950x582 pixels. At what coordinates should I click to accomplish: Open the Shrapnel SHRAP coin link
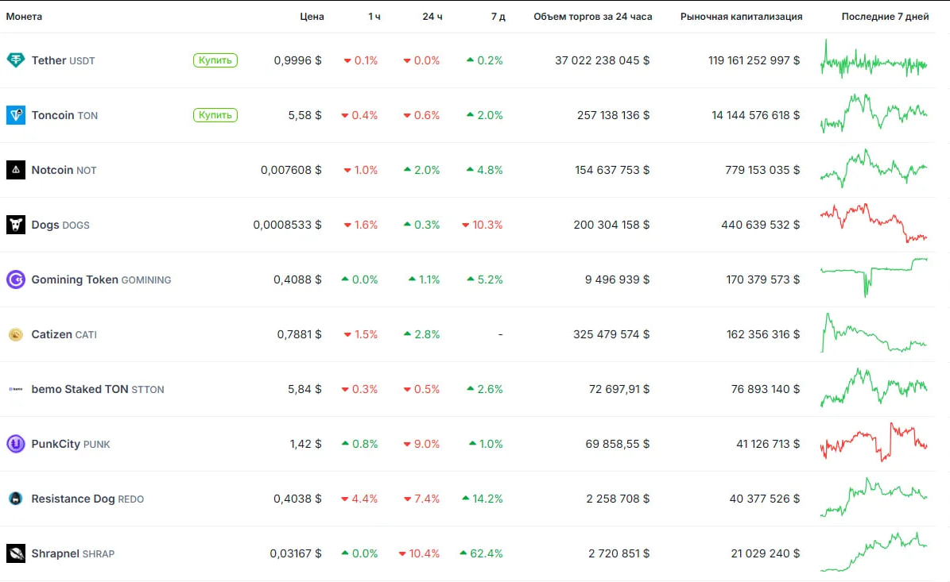72,553
